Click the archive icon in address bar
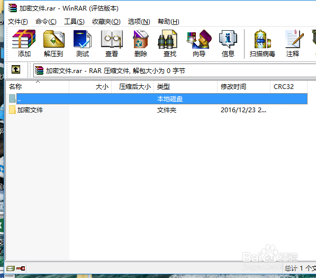This screenshot has width=316, height=278. pos(39,70)
